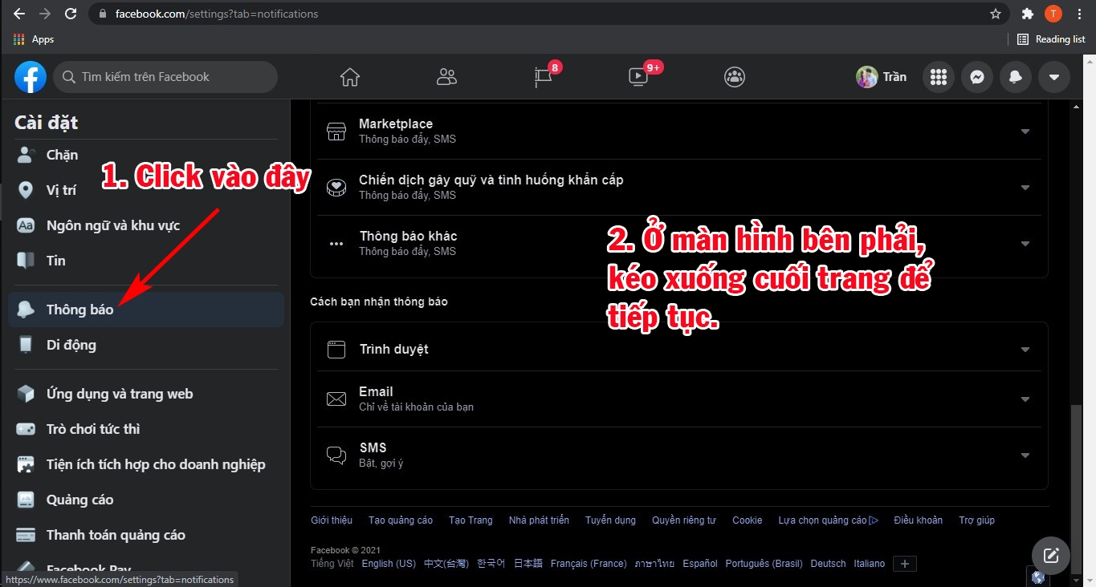Screen dimensions: 1096x587
Task: Expand Chiến dịch gây quỹ và tình huống khẩn cấp
Action: [x=679, y=188]
